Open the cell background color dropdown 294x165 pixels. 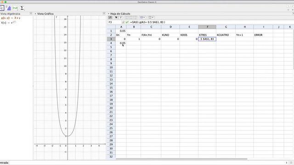click(x=142, y=17)
